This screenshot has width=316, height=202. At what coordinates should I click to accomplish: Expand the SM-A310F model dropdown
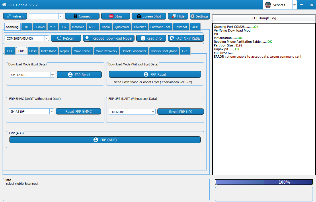click(x=52, y=112)
